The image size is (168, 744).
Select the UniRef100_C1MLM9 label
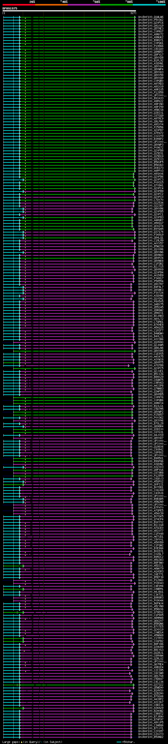pos(151,241)
